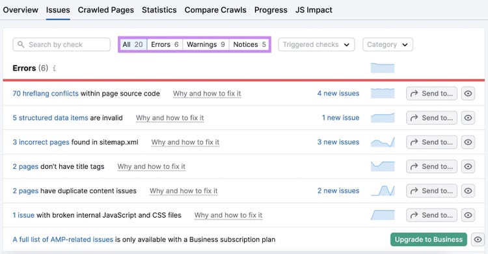Click Why and how to fix structured data

click(x=170, y=118)
